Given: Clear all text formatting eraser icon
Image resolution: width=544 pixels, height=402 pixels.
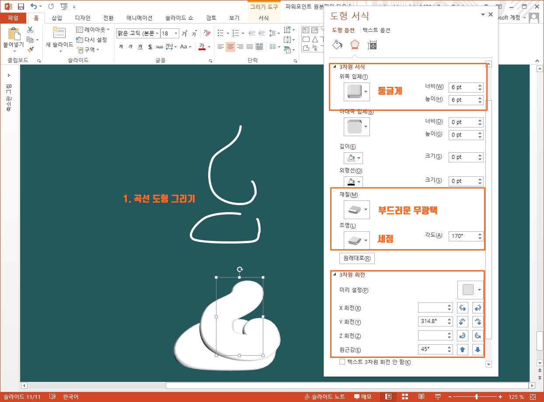Looking at the screenshot, I should pyautogui.click(x=207, y=34).
